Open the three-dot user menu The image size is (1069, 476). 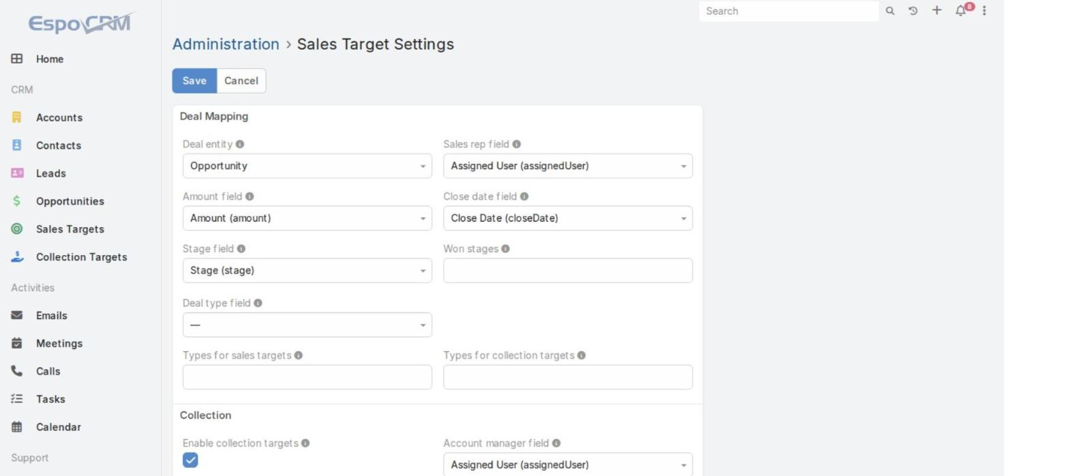(984, 11)
